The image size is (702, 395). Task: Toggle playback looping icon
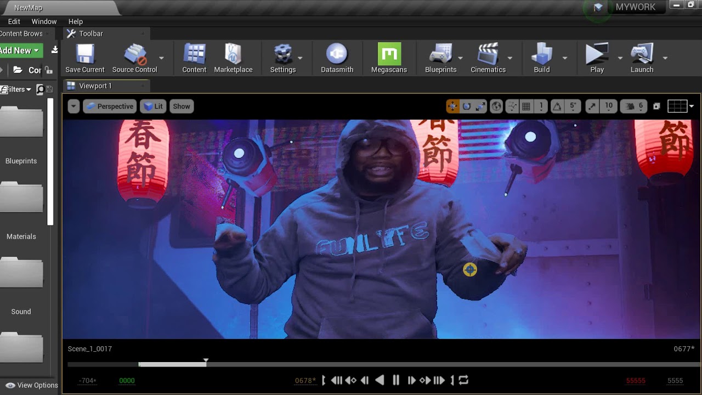coord(463,380)
